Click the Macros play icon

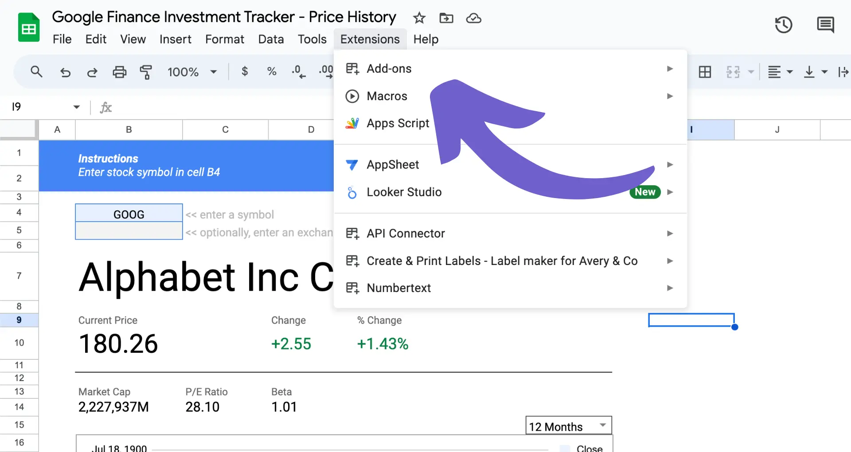pos(352,96)
